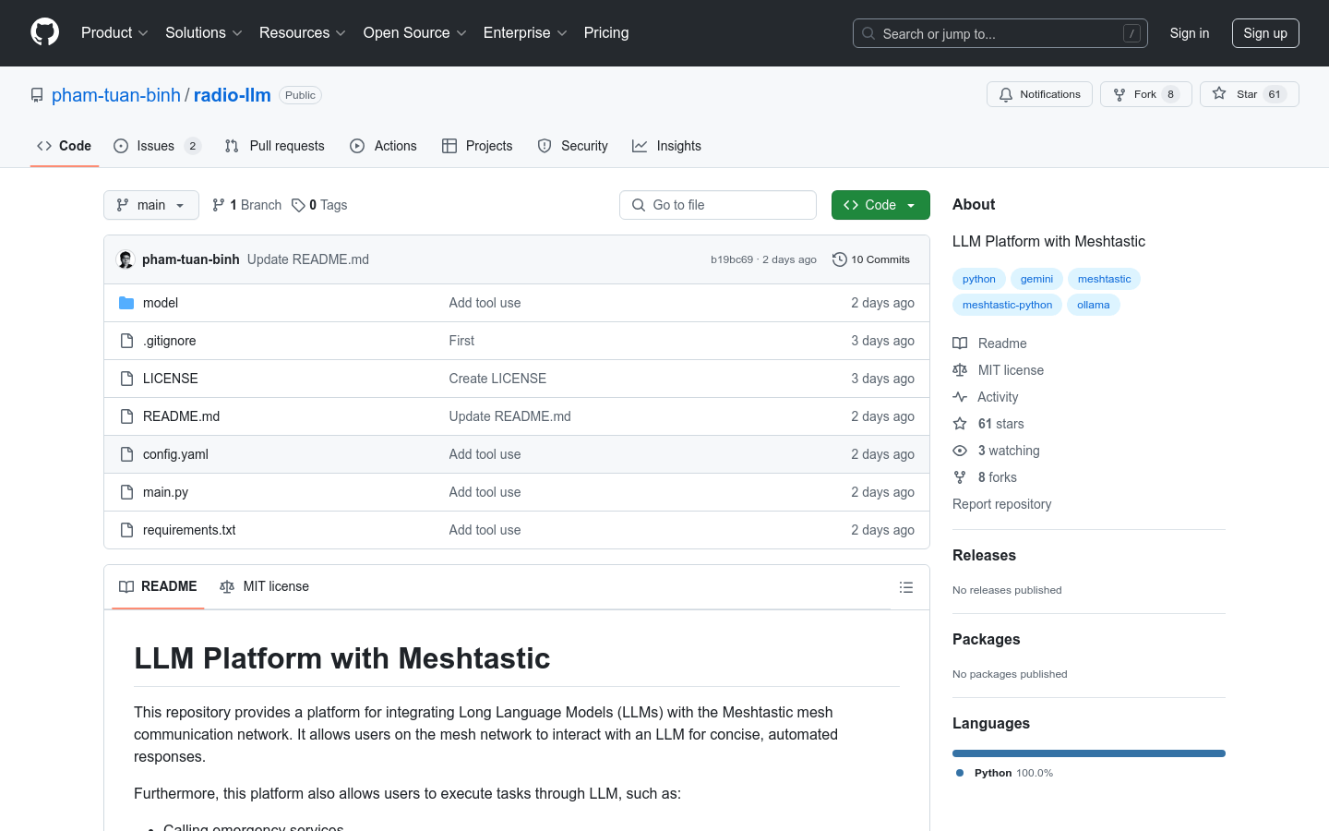
Task: Focus the Search or jump to field
Action: [x=1000, y=33]
